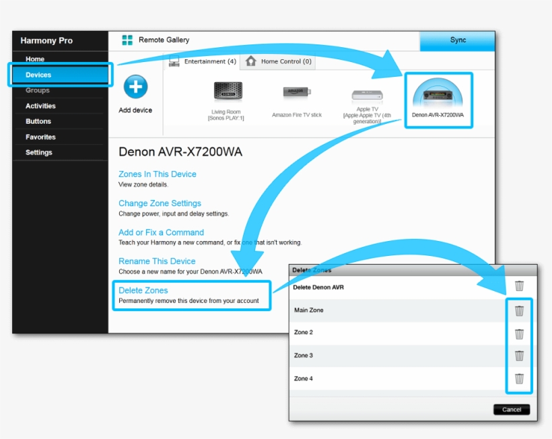The height and width of the screenshot is (439, 552).
Task: Click 'View zone details.' text
Action: 143,184
